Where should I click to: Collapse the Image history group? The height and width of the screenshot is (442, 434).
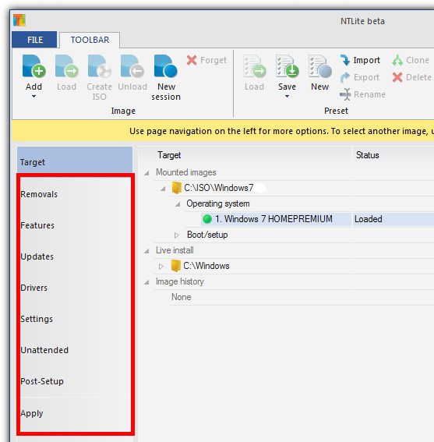click(146, 282)
